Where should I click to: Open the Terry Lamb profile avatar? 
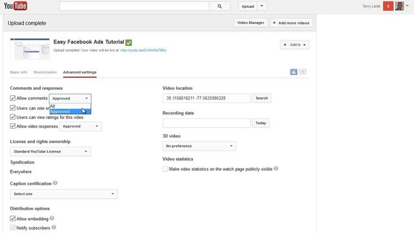point(399,6)
